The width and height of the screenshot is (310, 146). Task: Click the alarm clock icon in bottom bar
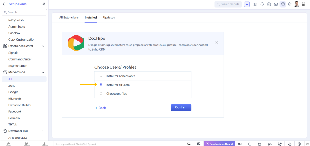(280, 144)
